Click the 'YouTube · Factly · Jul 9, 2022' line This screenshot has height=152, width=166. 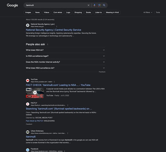[x=58, y=95]
